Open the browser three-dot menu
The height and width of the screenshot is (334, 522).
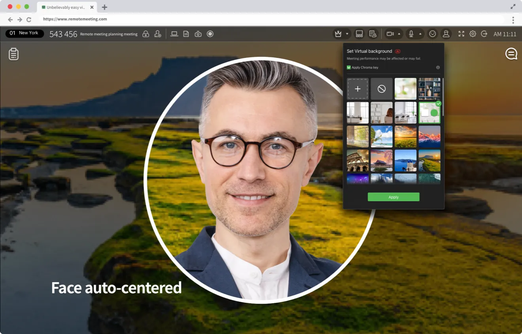[x=513, y=20]
